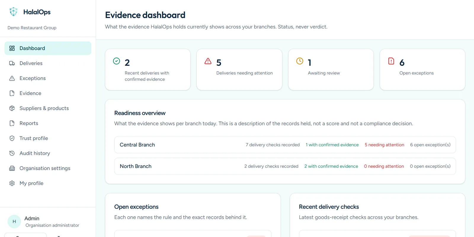Click the HalalOps shield logo icon
Viewport: 474px width, 237px height.
coord(14,12)
